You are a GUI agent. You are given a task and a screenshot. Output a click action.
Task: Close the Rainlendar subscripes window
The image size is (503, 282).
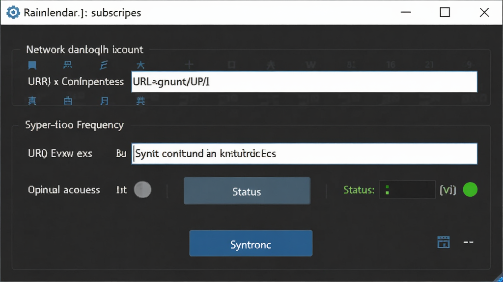pyautogui.click(x=484, y=12)
